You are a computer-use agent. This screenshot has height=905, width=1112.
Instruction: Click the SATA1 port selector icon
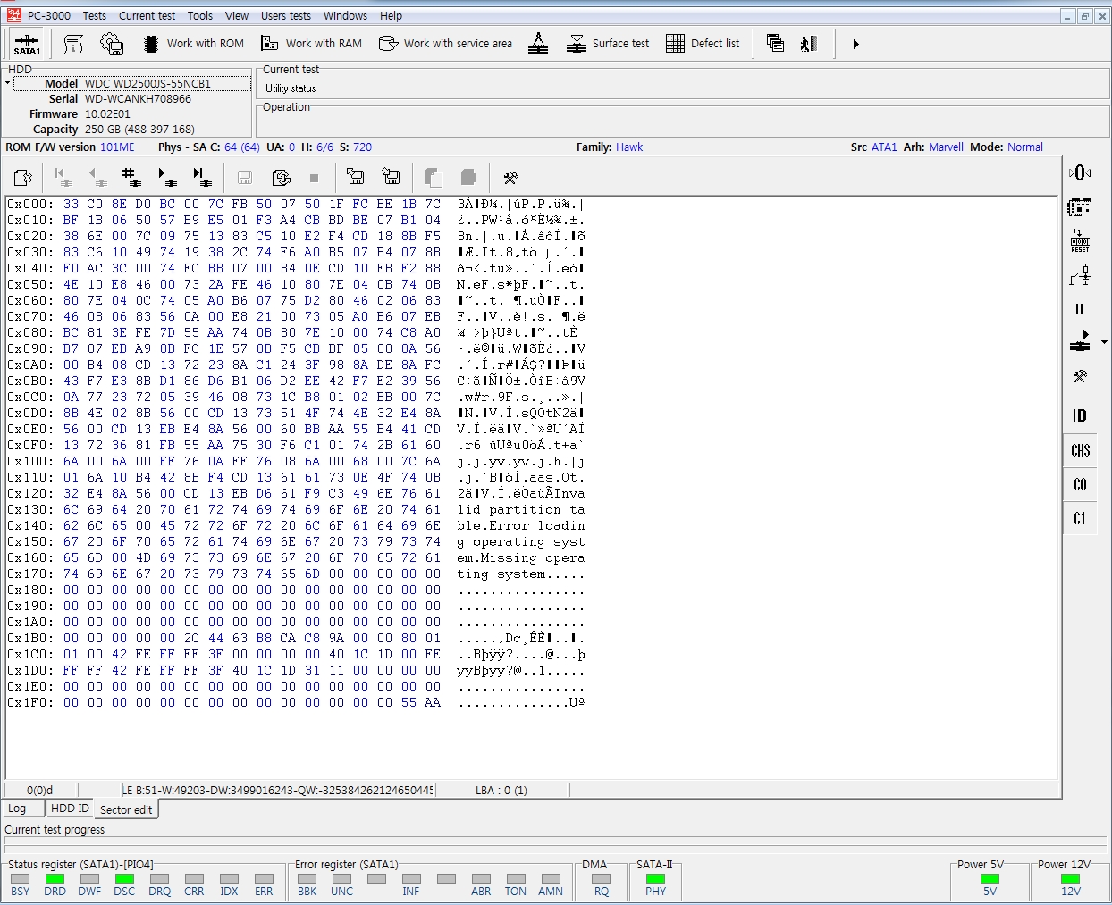(x=27, y=43)
